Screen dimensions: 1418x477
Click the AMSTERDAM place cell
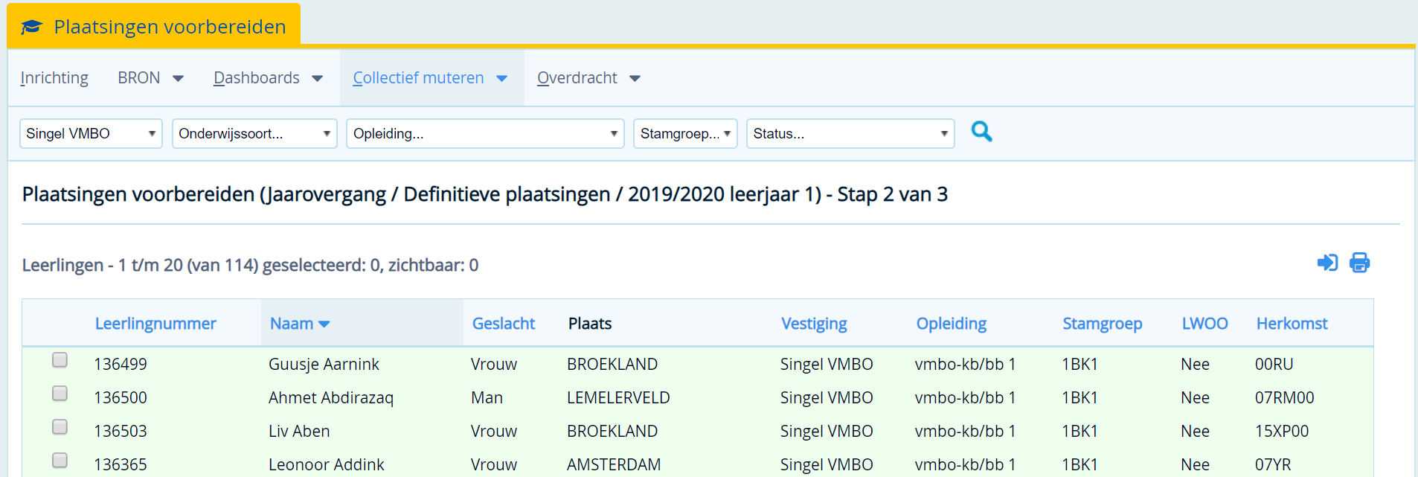pyautogui.click(x=614, y=465)
